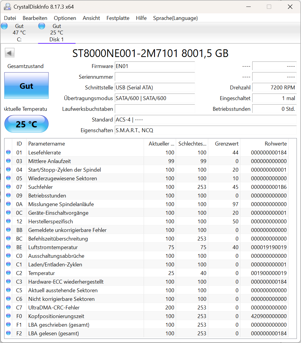Open the Datei menu
The image size is (301, 343).
point(10,18)
